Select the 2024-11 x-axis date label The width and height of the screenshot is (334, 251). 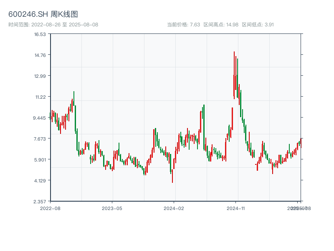click(236, 208)
